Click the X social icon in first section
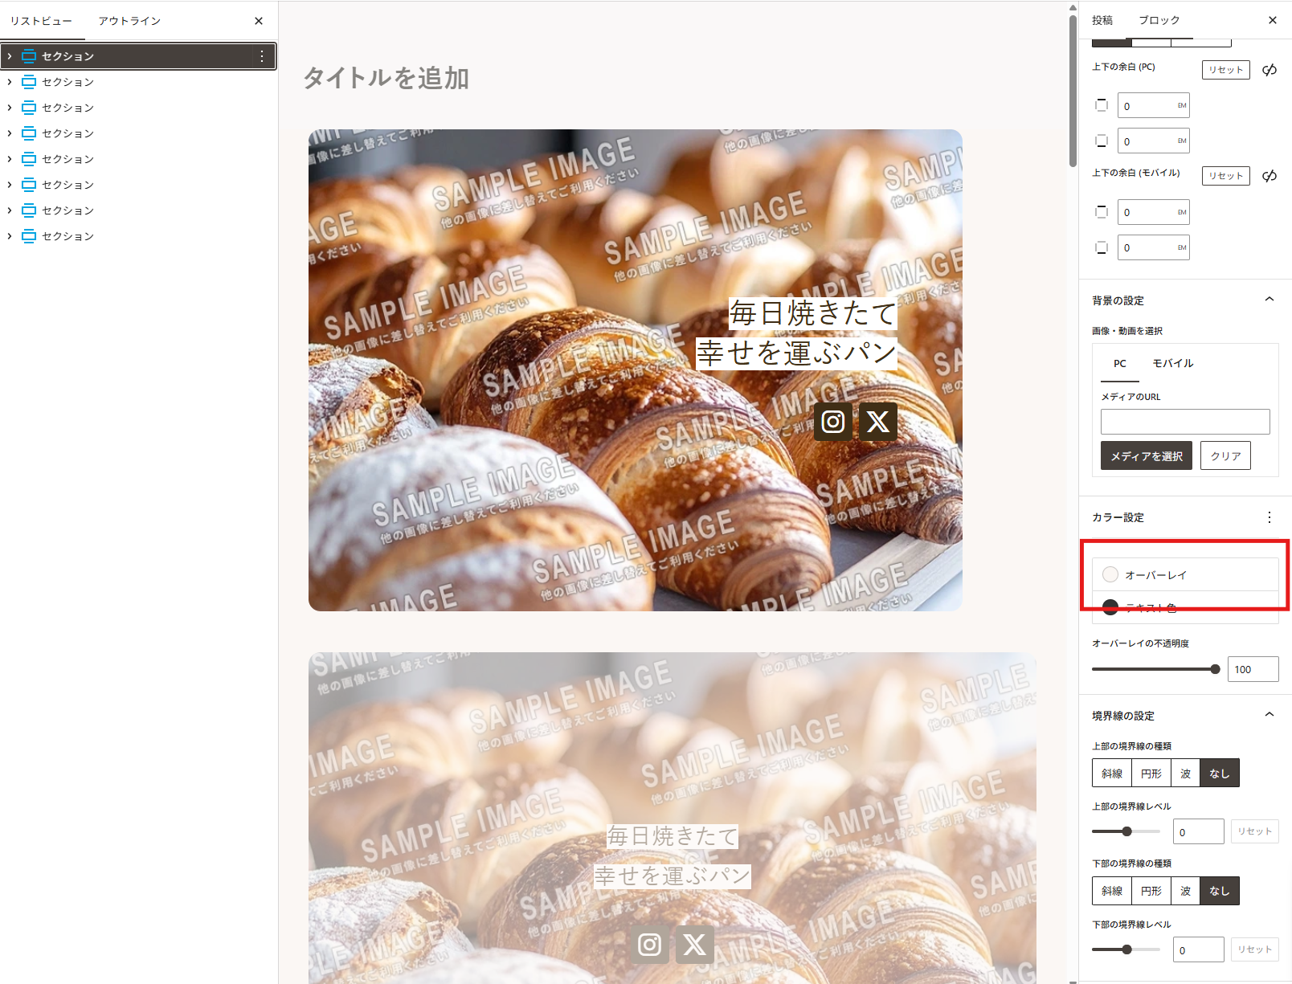This screenshot has width=1292, height=984. point(878,422)
